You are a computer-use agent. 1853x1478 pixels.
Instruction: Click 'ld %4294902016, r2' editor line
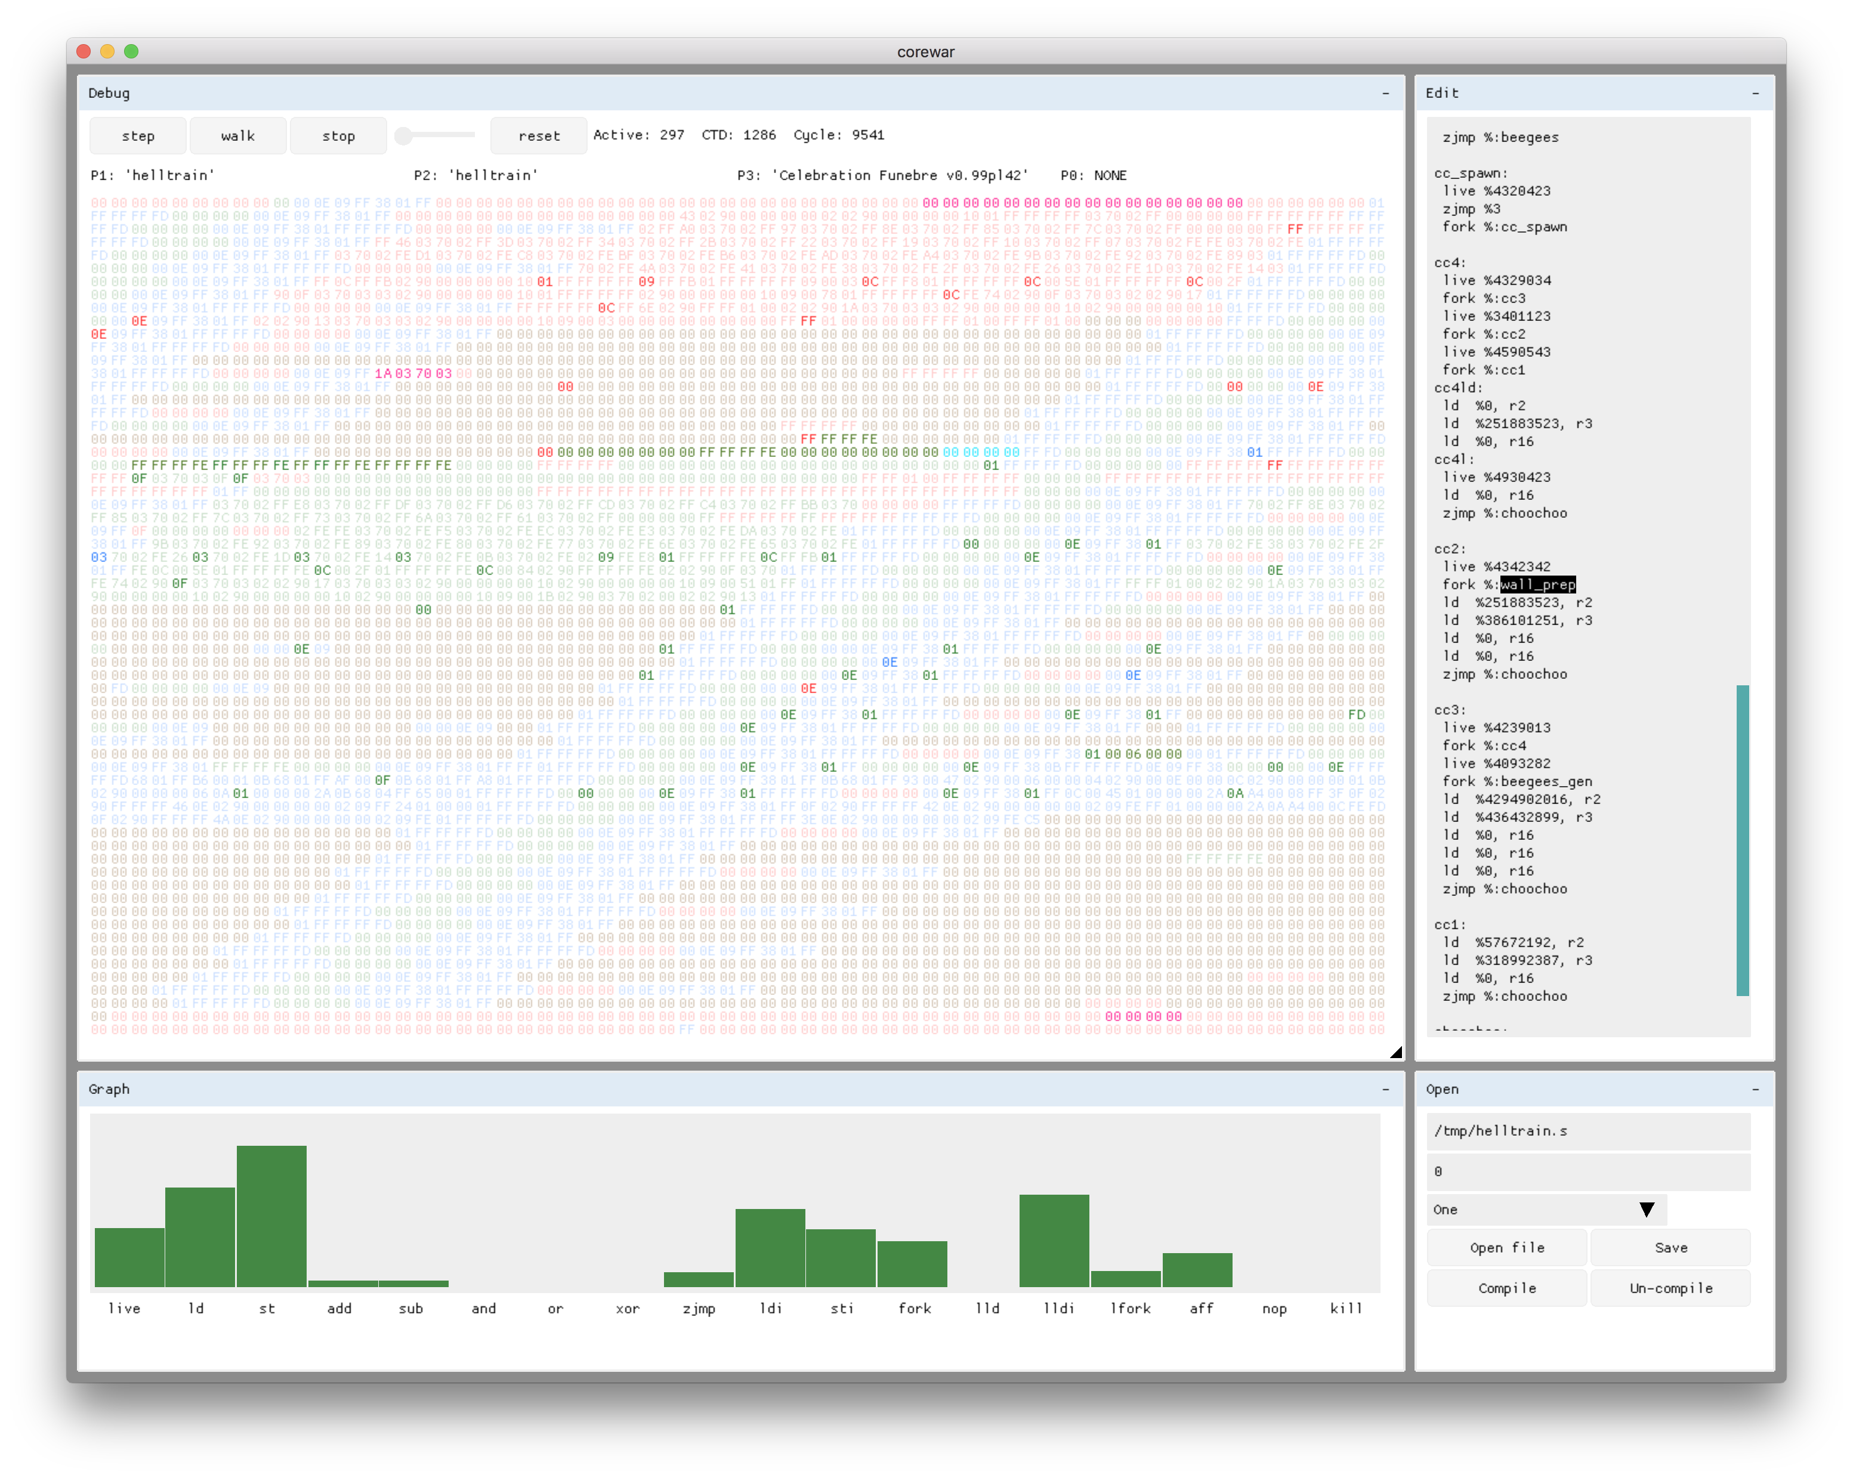pos(1521,799)
